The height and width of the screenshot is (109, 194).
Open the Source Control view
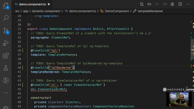pyautogui.click(x=6, y=31)
